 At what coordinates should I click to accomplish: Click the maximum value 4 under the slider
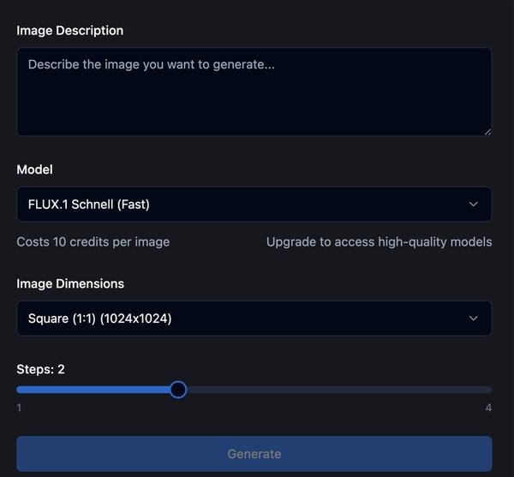[x=488, y=408]
